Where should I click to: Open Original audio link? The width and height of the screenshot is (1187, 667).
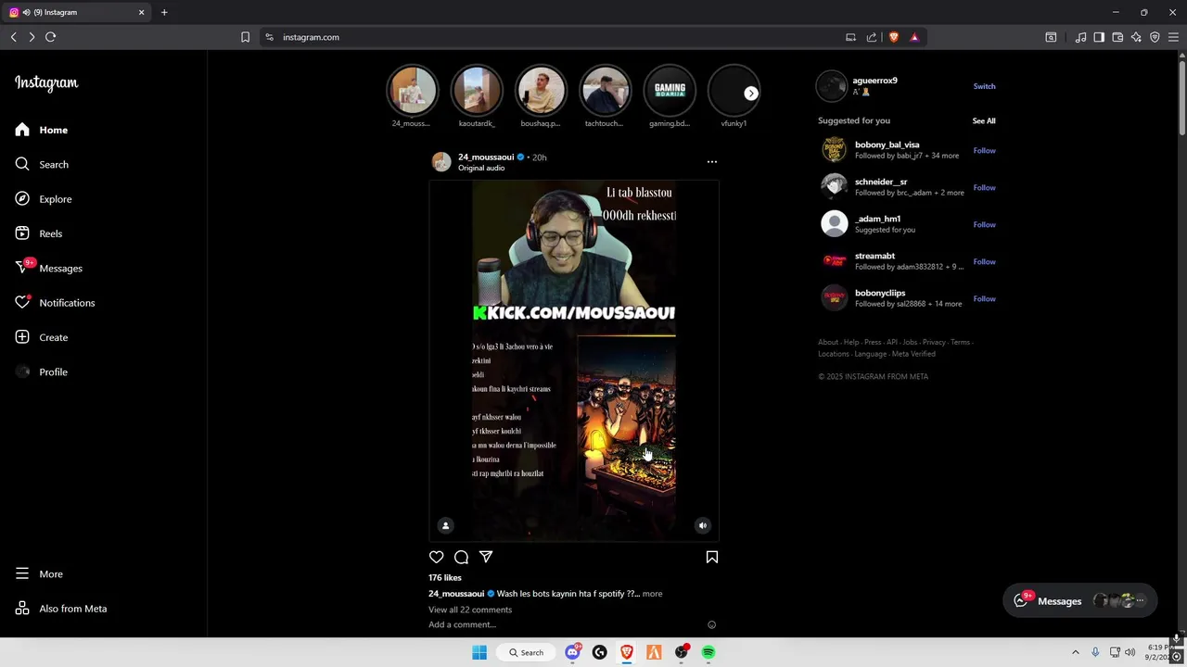(481, 168)
